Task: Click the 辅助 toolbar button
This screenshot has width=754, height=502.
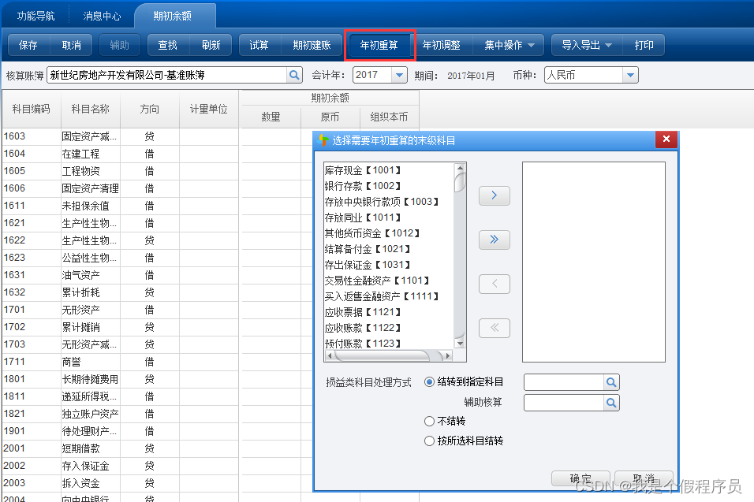Action: tap(120, 45)
